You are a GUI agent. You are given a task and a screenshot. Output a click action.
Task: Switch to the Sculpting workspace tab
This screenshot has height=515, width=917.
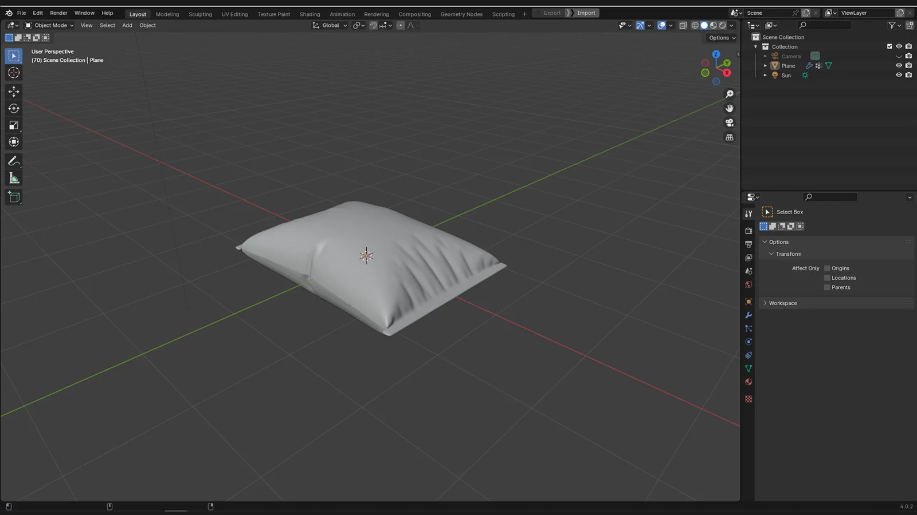[200, 14]
